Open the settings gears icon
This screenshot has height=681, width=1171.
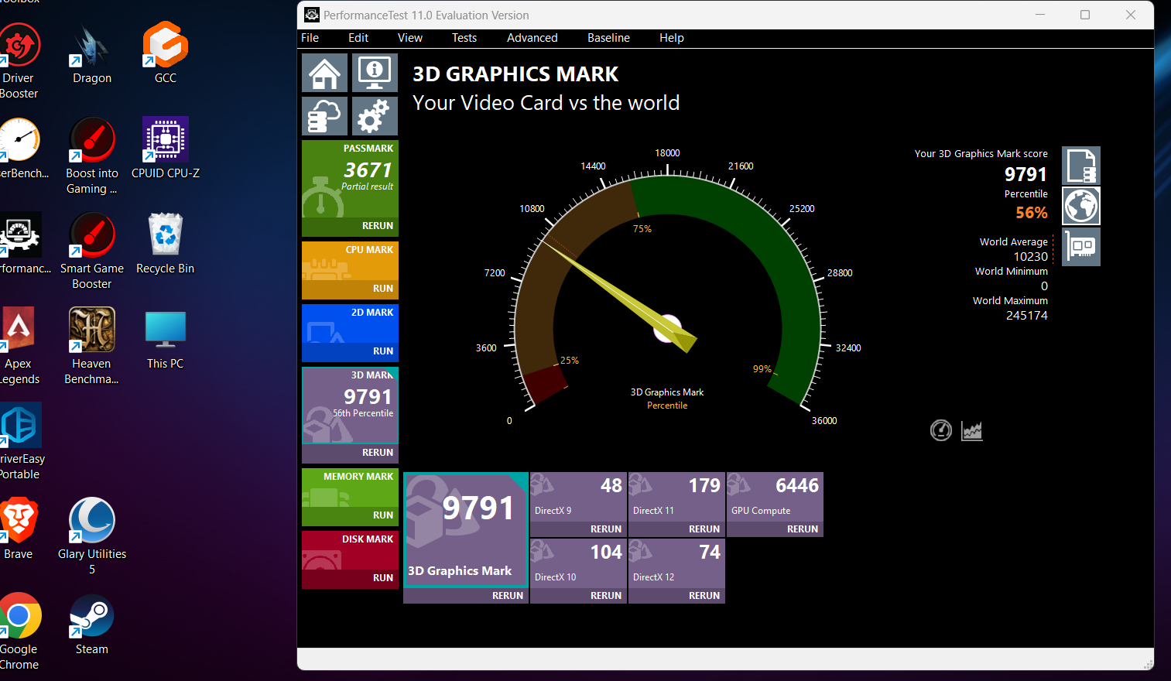(375, 116)
